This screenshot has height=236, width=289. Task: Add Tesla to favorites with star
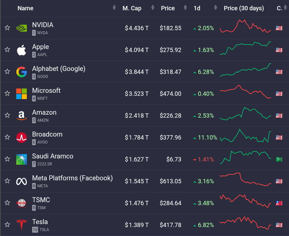point(7,225)
